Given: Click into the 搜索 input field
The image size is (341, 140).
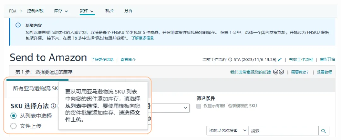Looking at the screenshot, I should 284,131.
